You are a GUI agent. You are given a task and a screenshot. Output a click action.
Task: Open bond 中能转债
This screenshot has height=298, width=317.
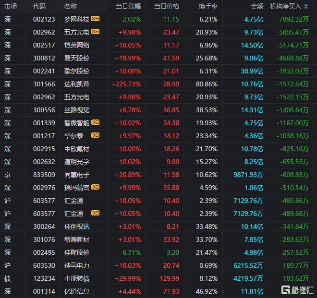pyautogui.click(x=77, y=278)
